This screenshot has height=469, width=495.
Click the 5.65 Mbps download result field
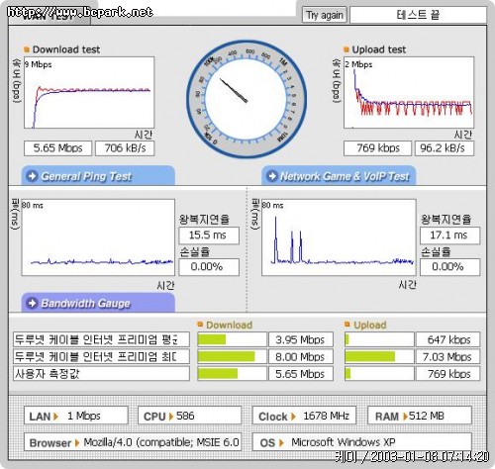coord(57,148)
